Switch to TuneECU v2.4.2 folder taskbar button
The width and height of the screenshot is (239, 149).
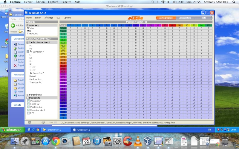click(56, 130)
